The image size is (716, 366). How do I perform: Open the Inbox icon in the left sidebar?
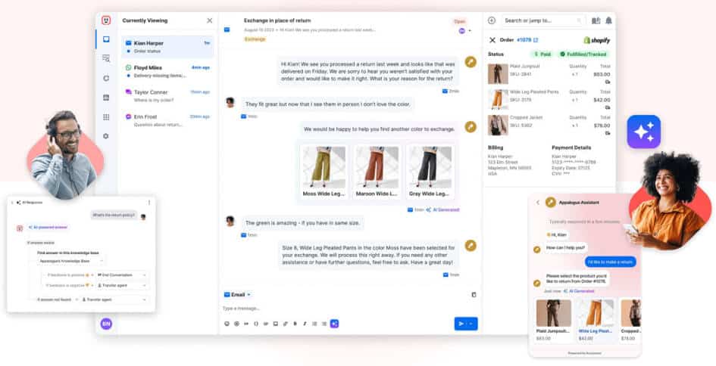tap(106, 39)
